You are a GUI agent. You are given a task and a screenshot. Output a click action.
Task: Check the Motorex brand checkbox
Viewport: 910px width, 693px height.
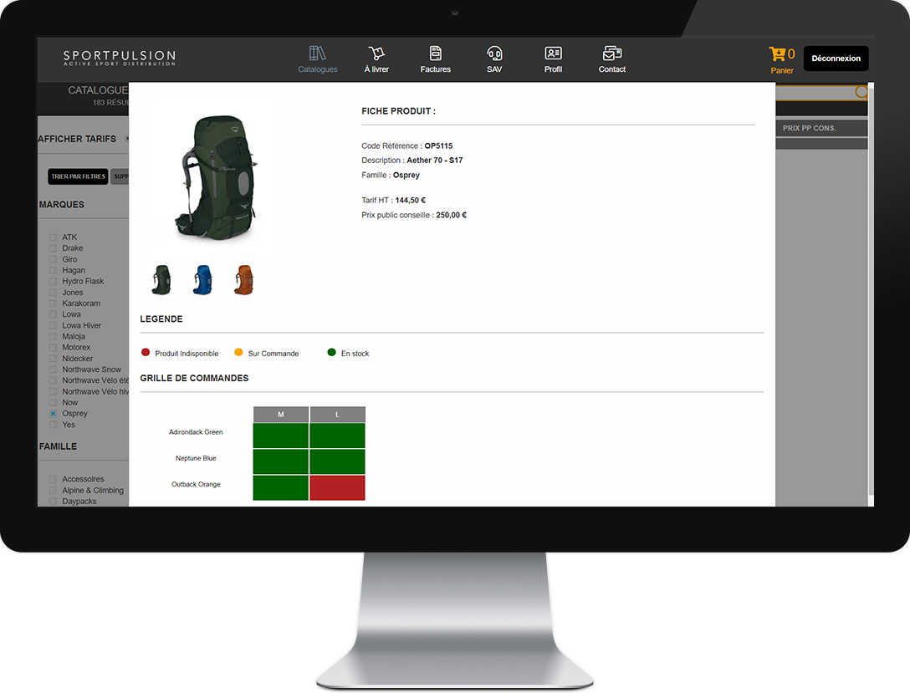tap(53, 348)
